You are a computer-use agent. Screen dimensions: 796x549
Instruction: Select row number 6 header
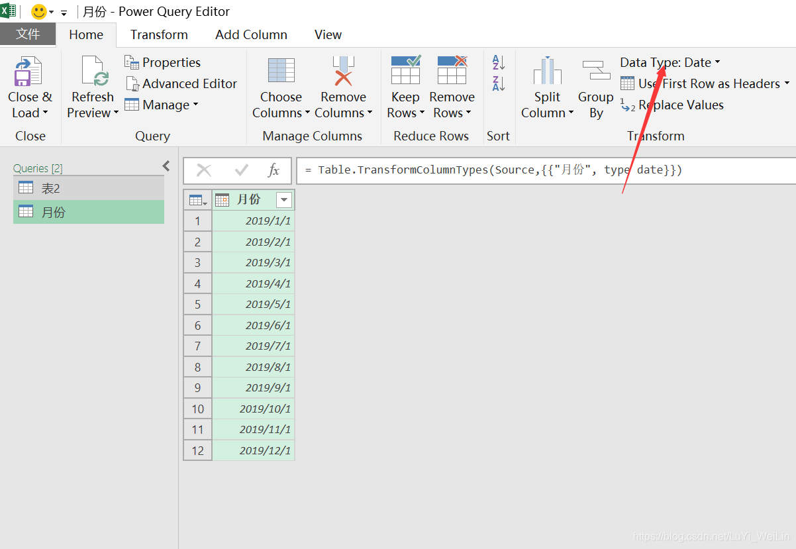tap(197, 325)
